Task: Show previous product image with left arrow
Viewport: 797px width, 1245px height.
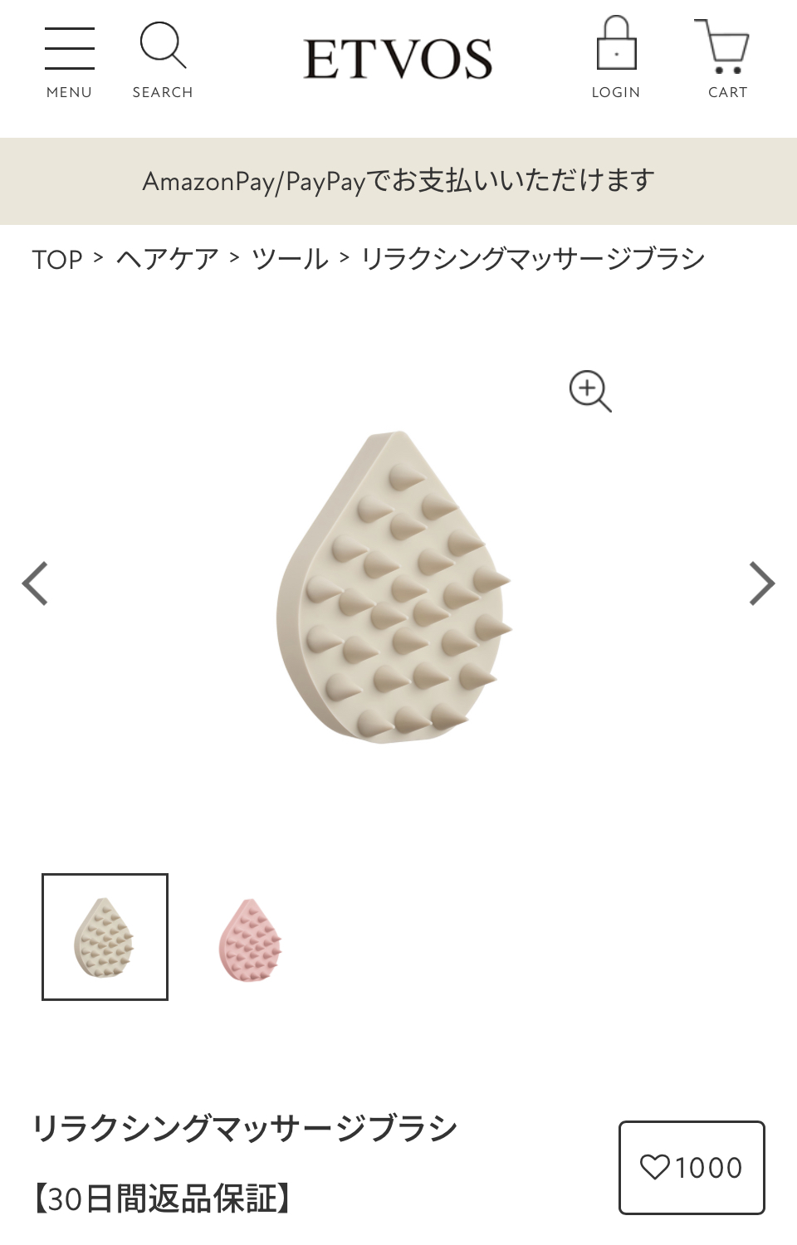Action: (x=35, y=583)
